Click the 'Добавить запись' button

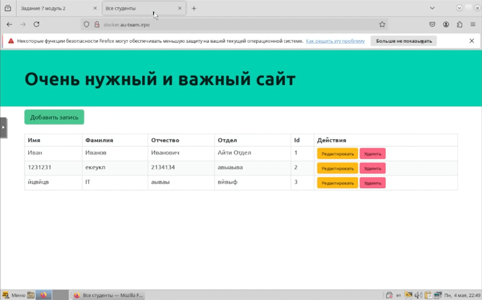click(x=54, y=117)
